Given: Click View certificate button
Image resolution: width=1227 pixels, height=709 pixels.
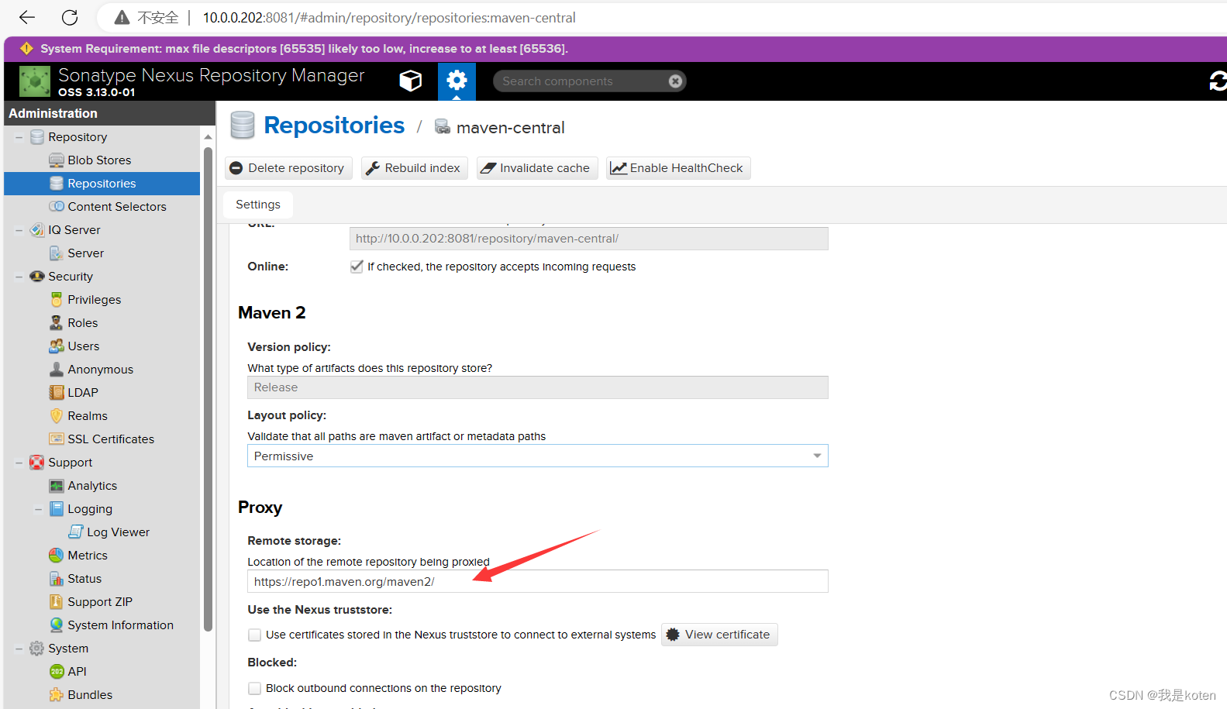Looking at the screenshot, I should [719, 635].
